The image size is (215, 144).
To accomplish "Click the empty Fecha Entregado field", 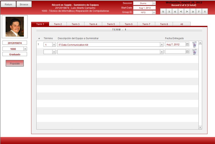I will click(175, 52).
